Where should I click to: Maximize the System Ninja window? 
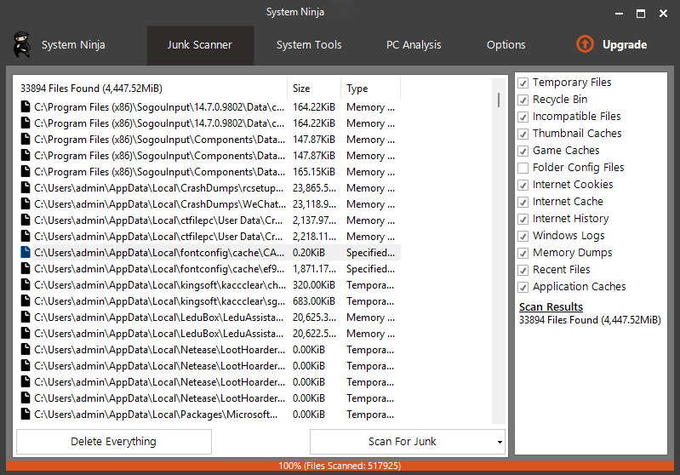[x=641, y=14]
